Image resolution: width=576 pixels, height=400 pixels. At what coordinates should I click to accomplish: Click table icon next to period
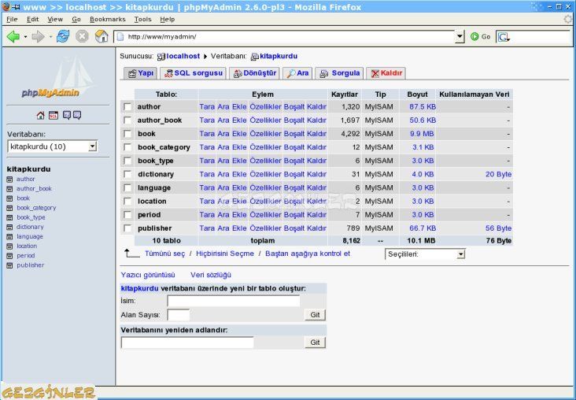[x=10, y=256]
